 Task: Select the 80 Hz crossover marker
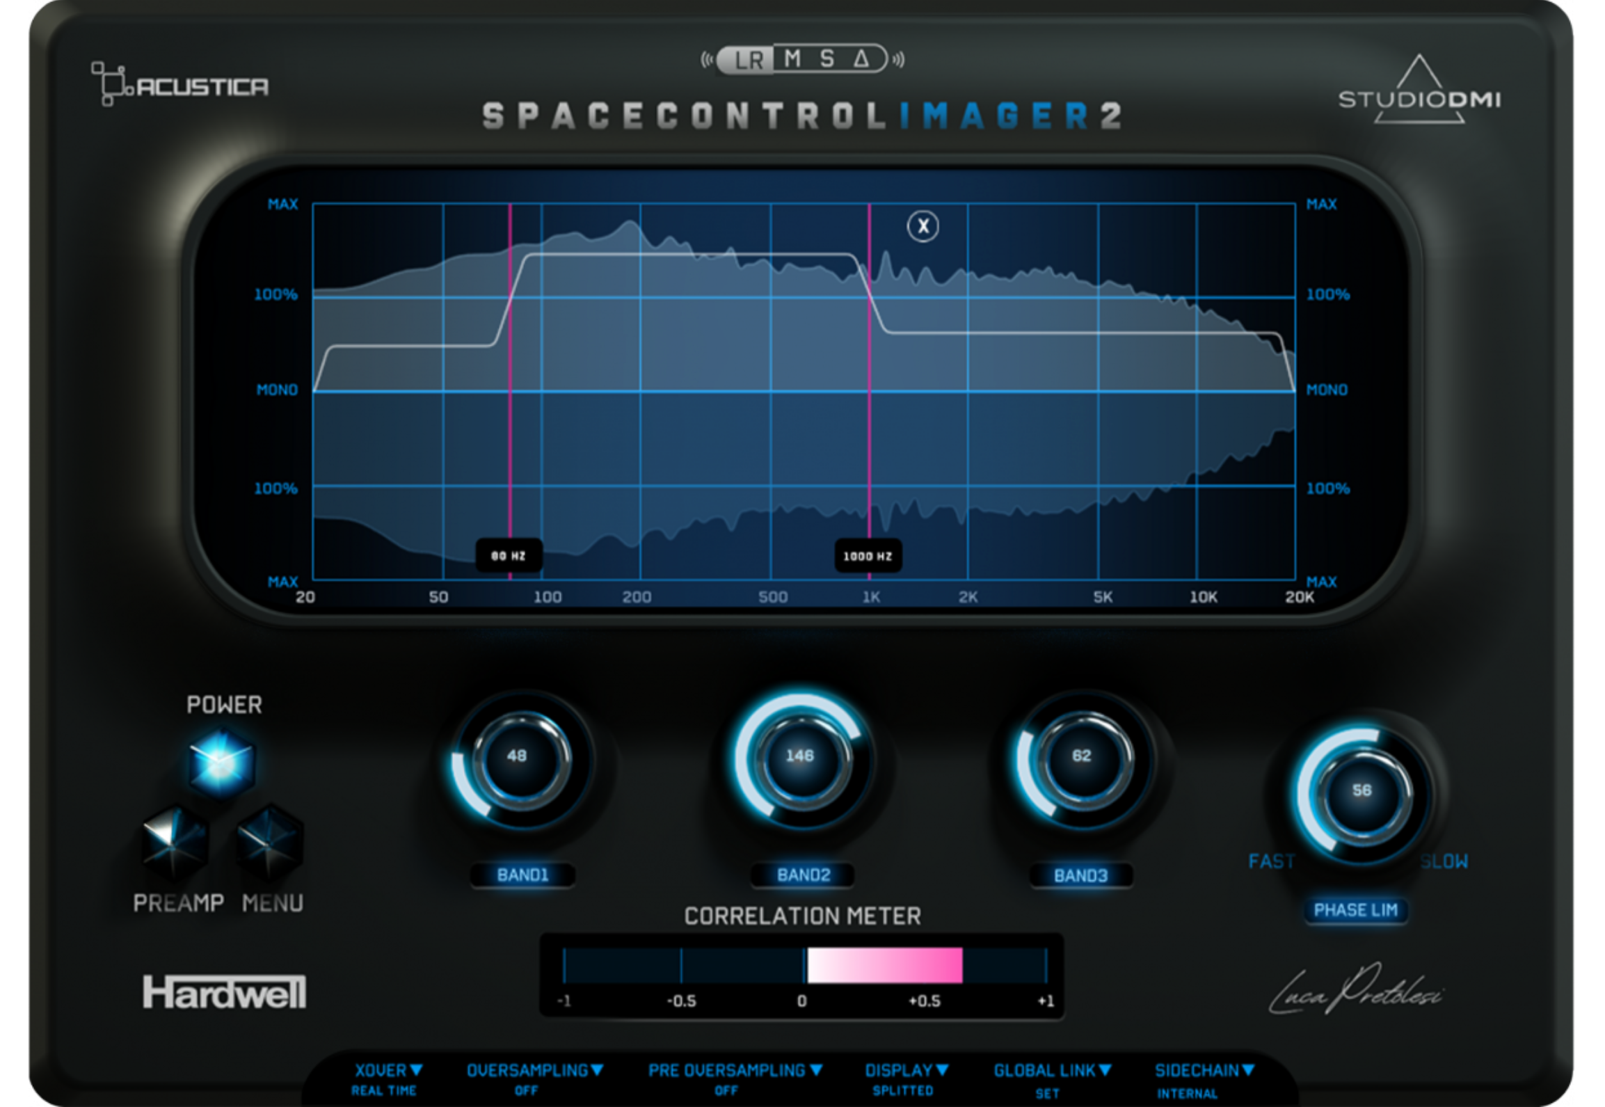509,555
